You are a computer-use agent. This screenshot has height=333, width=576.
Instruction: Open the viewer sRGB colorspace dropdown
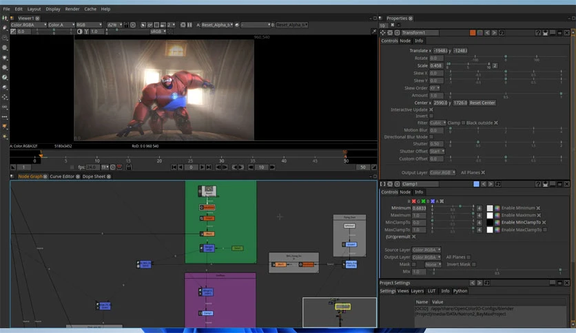click(158, 32)
